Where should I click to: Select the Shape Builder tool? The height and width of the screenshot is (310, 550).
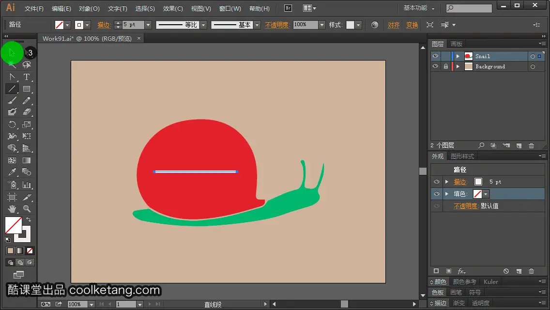tap(12, 148)
